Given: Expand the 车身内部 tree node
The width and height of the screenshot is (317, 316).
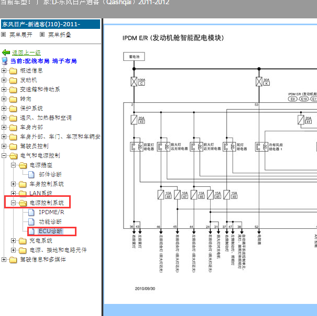Looking at the screenshot, I should 4,127.
